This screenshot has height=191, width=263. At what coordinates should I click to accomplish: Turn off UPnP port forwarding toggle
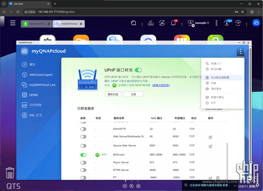(x=138, y=70)
